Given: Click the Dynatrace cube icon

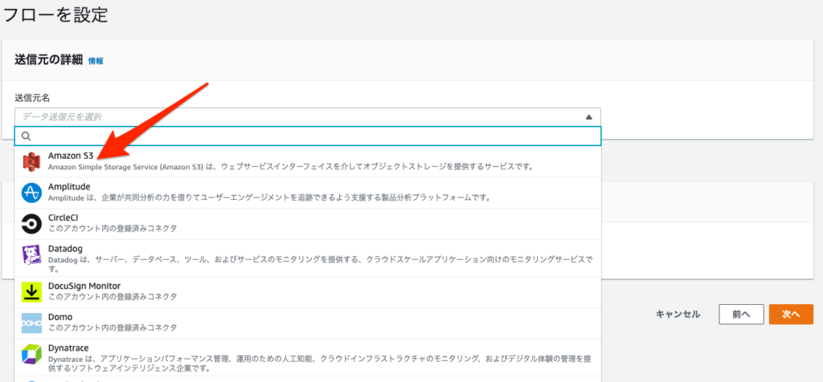Looking at the screenshot, I should pyautogui.click(x=31, y=354).
